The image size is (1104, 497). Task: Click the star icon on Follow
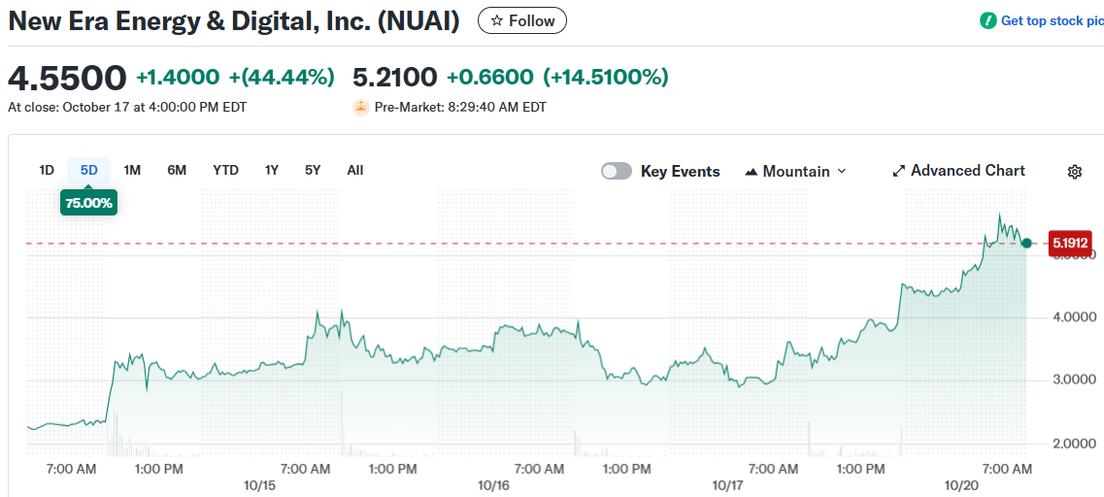click(x=497, y=21)
